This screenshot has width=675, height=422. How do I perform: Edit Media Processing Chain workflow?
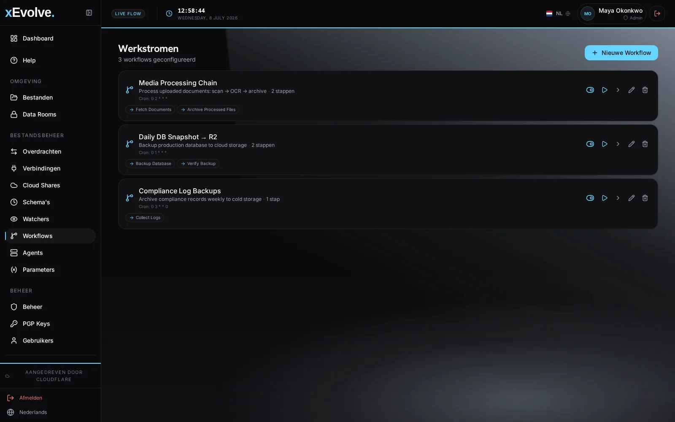[x=632, y=90]
